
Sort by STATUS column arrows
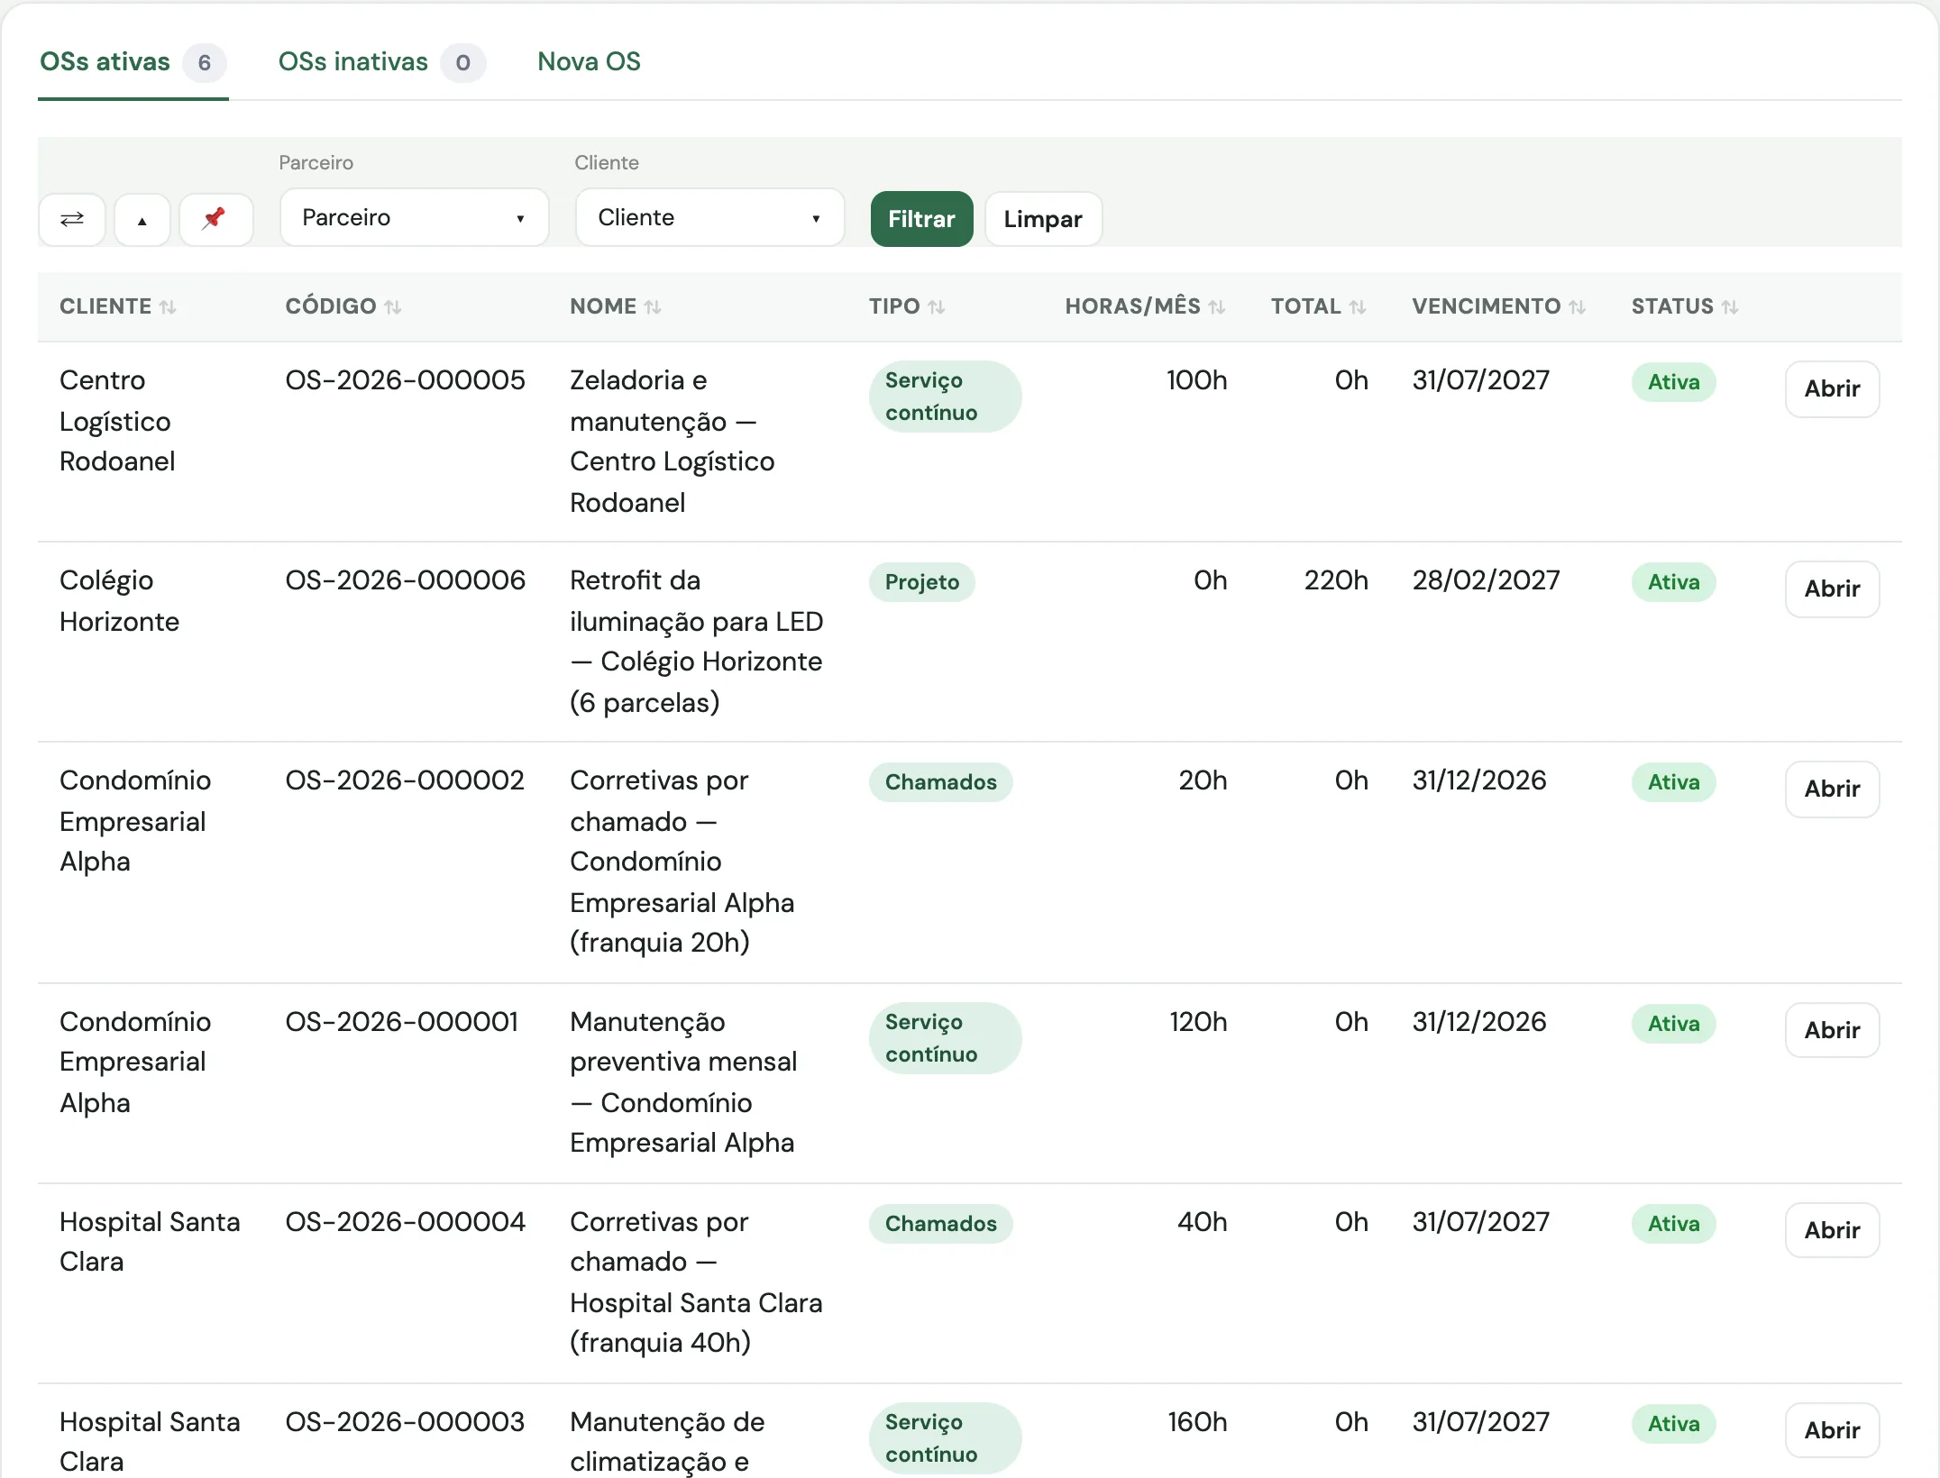click(1729, 307)
